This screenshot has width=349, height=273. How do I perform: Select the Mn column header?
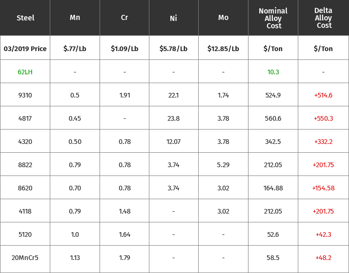tap(75, 17)
